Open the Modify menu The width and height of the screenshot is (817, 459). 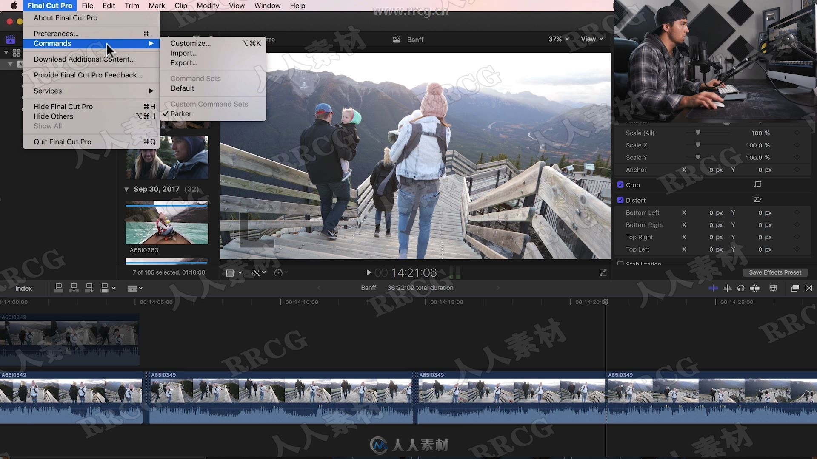[208, 6]
